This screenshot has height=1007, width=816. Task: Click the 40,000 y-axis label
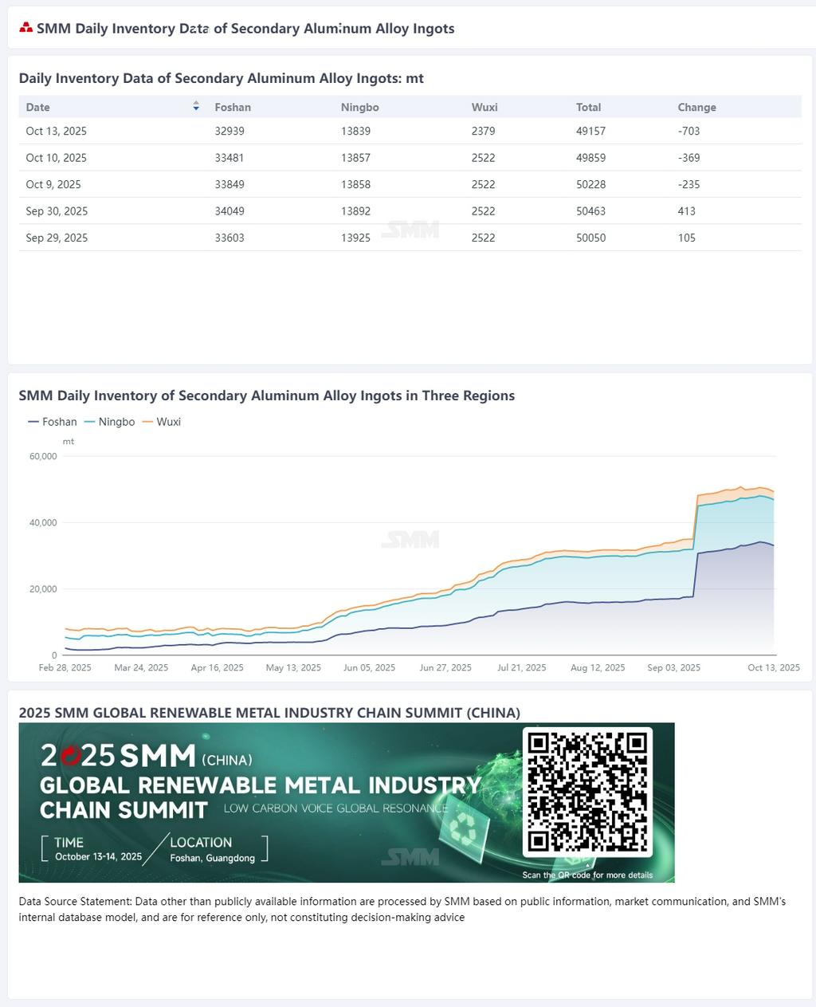[x=43, y=523]
